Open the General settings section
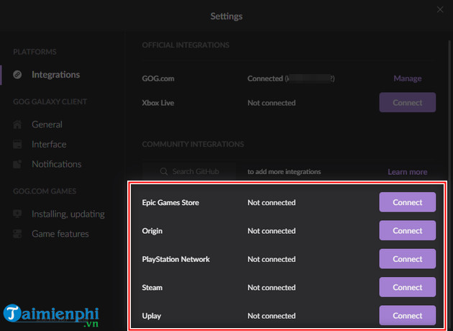This screenshot has width=453, height=331. click(47, 124)
